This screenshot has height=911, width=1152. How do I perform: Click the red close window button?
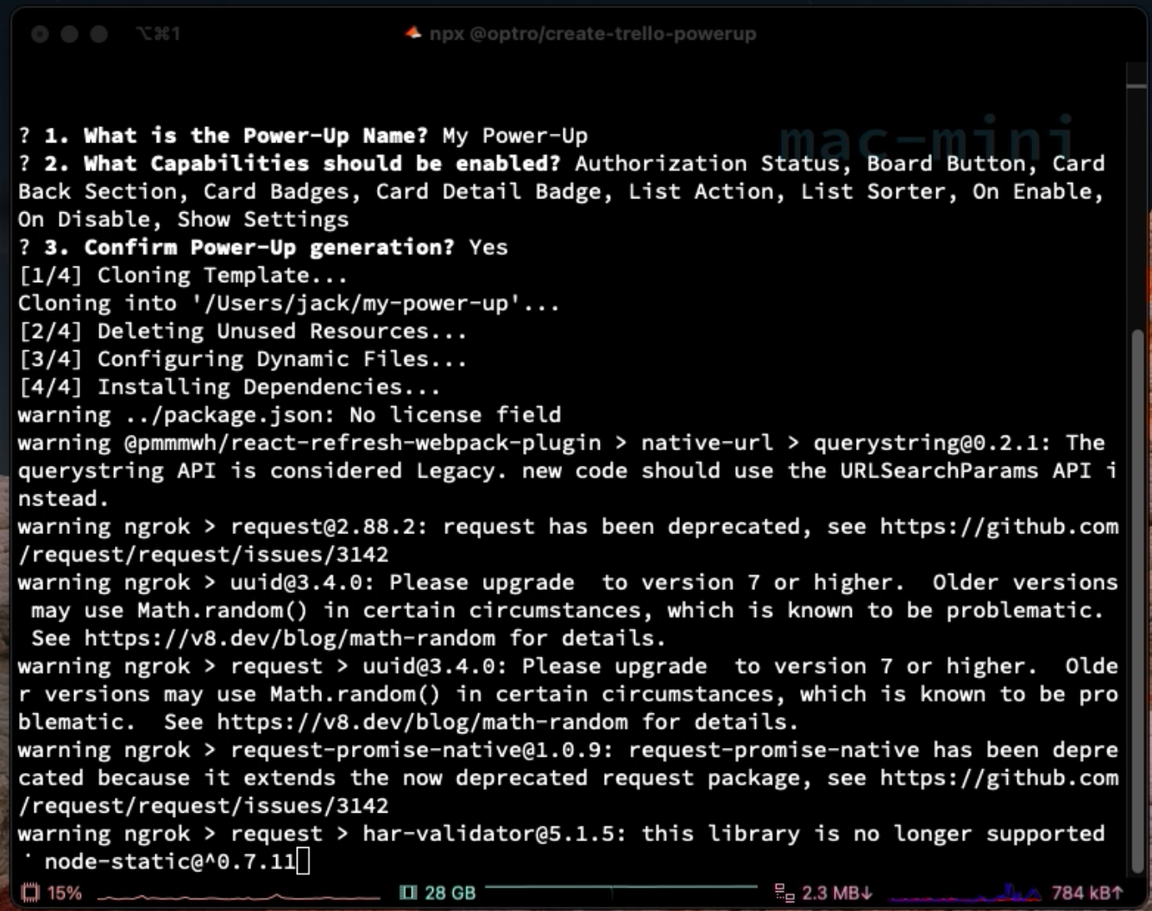coord(39,34)
